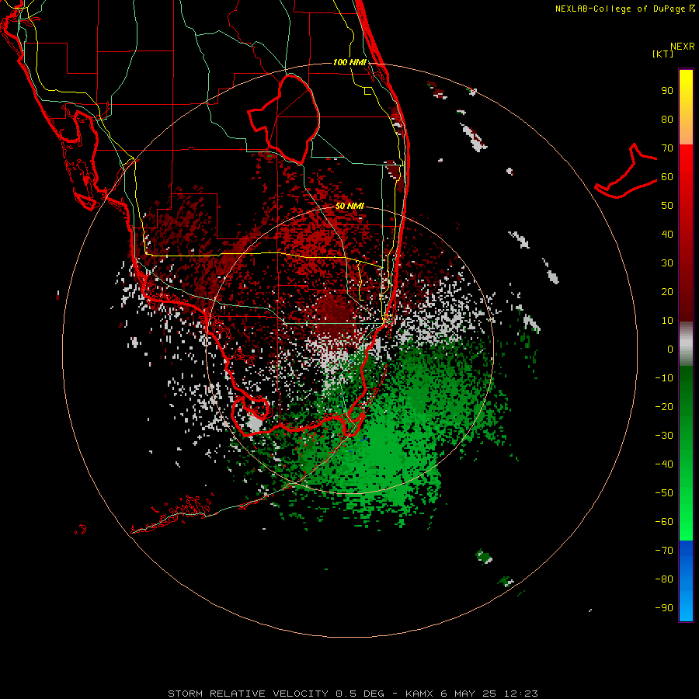Click the -50 value on the velocity scale

coord(664,493)
